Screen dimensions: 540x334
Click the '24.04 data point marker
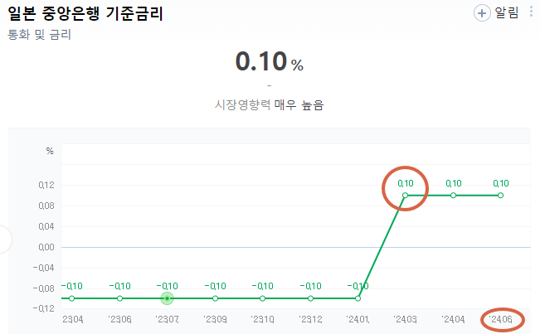(x=453, y=196)
